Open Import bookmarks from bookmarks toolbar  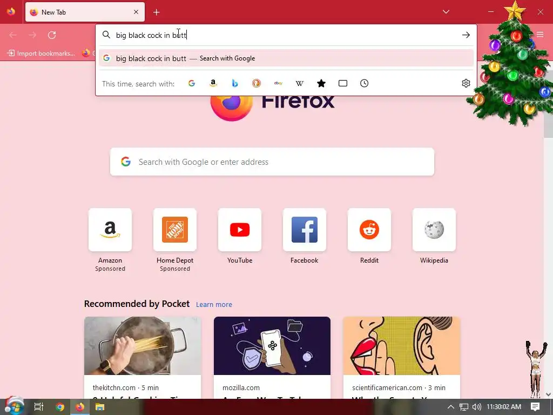coord(41,53)
